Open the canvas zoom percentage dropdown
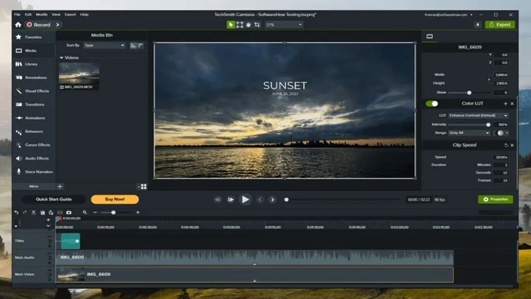This screenshot has height=299, width=531. point(284,25)
